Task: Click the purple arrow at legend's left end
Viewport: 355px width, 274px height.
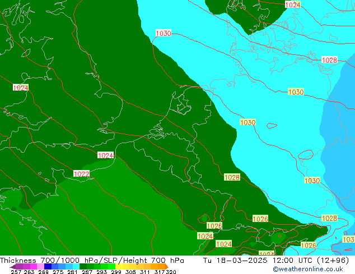Action: point(13,267)
